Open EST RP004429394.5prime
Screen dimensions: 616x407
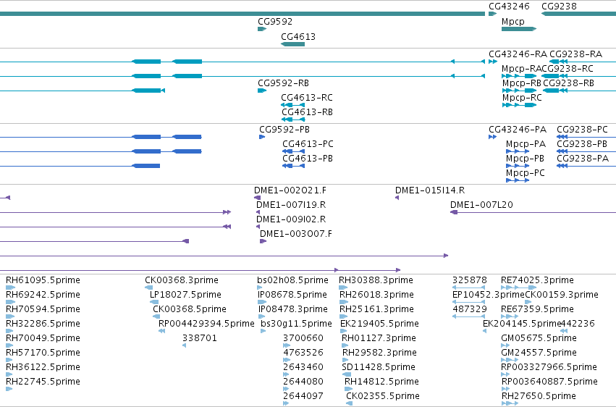161,331
